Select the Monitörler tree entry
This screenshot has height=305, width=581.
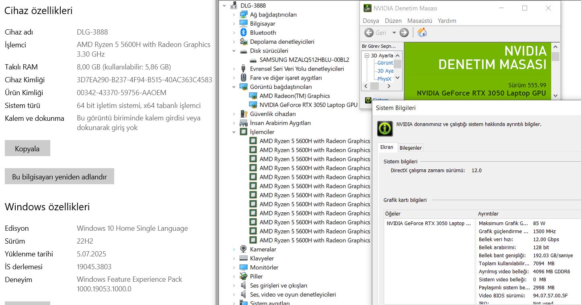264,267
